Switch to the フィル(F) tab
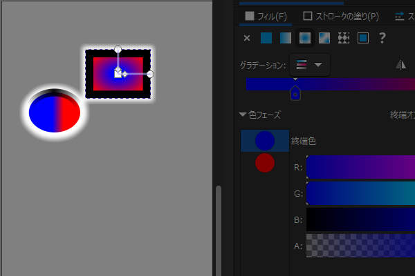The image size is (415, 276). point(266,17)
